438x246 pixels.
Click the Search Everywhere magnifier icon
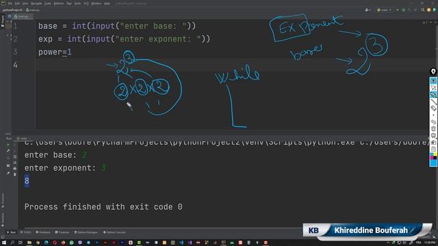423,10
